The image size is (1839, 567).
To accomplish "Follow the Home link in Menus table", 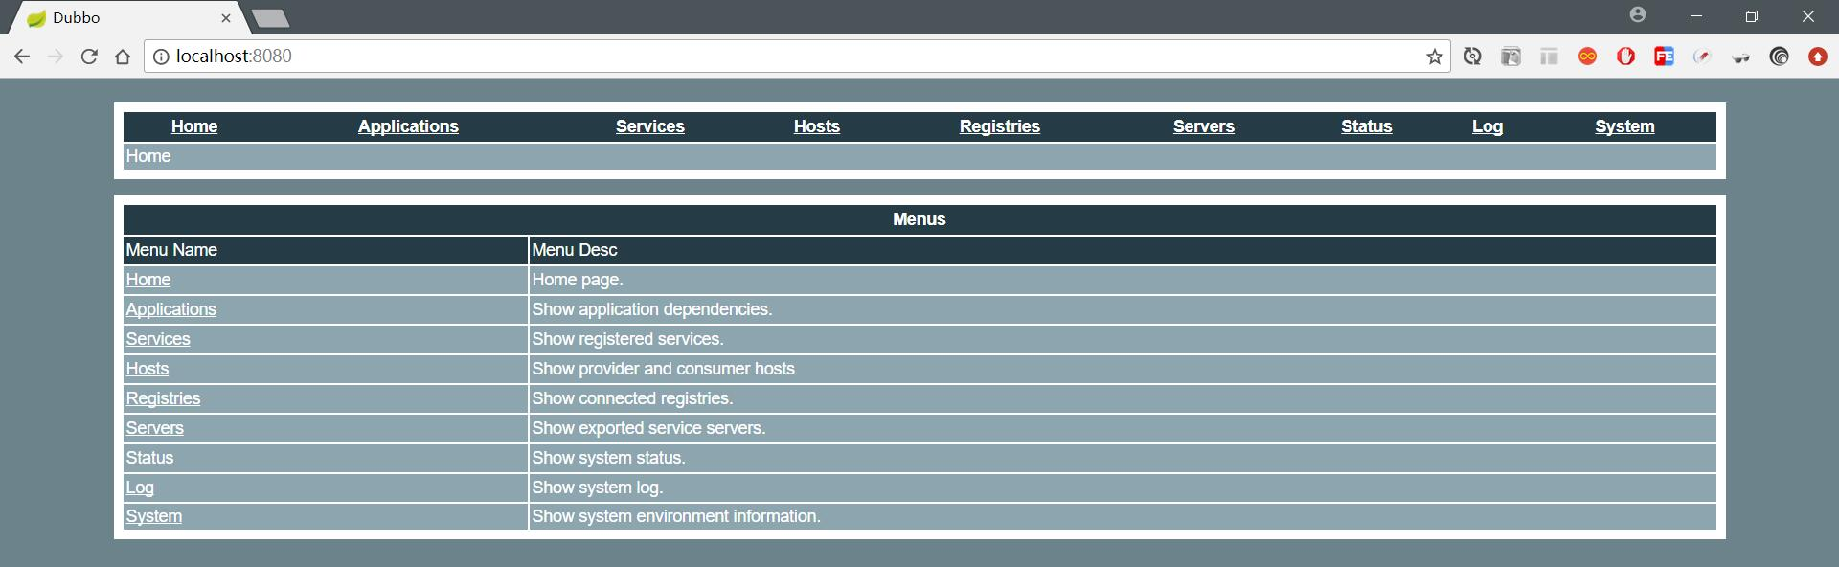I will 148,280.
